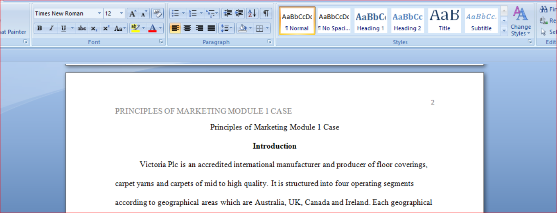The width and height of the screenshot is (557, 213).
Task: Insert a bulleted list
Action: pos(175,14)
